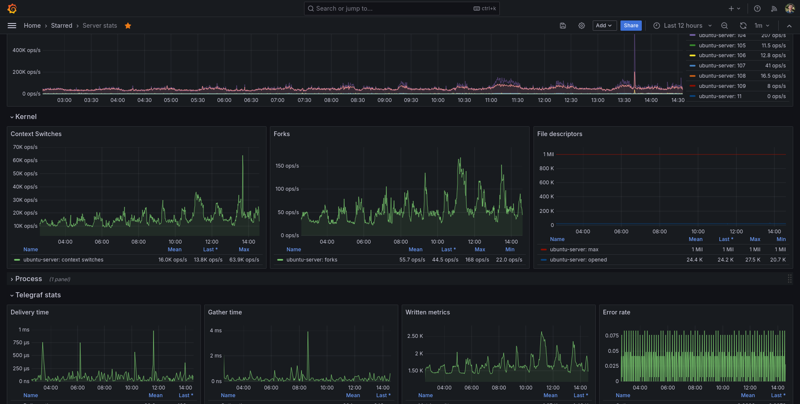This screenshot has width=800, height=404.
Task: Click the Share button
Action: (631, 26)
